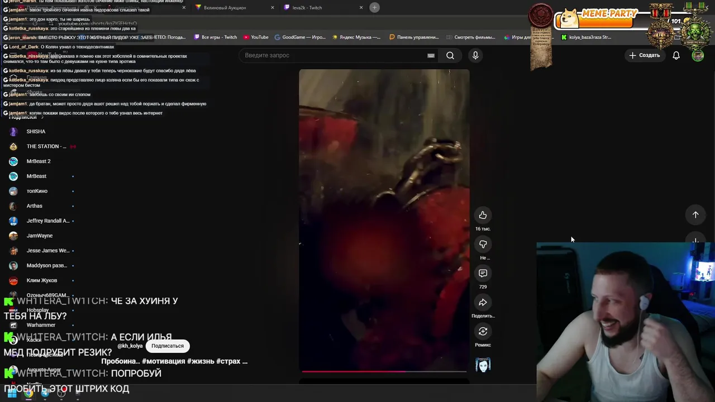
Task: Open the YouTube bookmark
Action: click(x=255, y=37)
